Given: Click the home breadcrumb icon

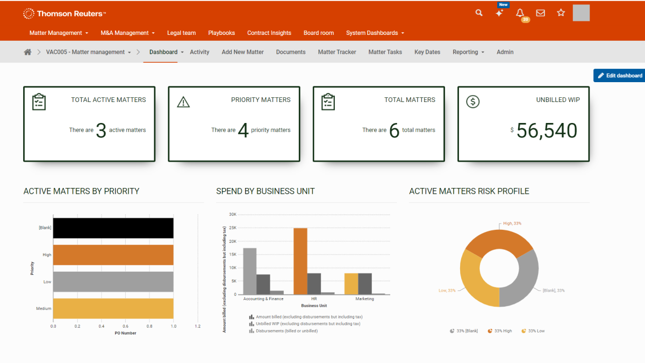Looking at the screenshot, I should pyautogui.click(x=27, y=52).
